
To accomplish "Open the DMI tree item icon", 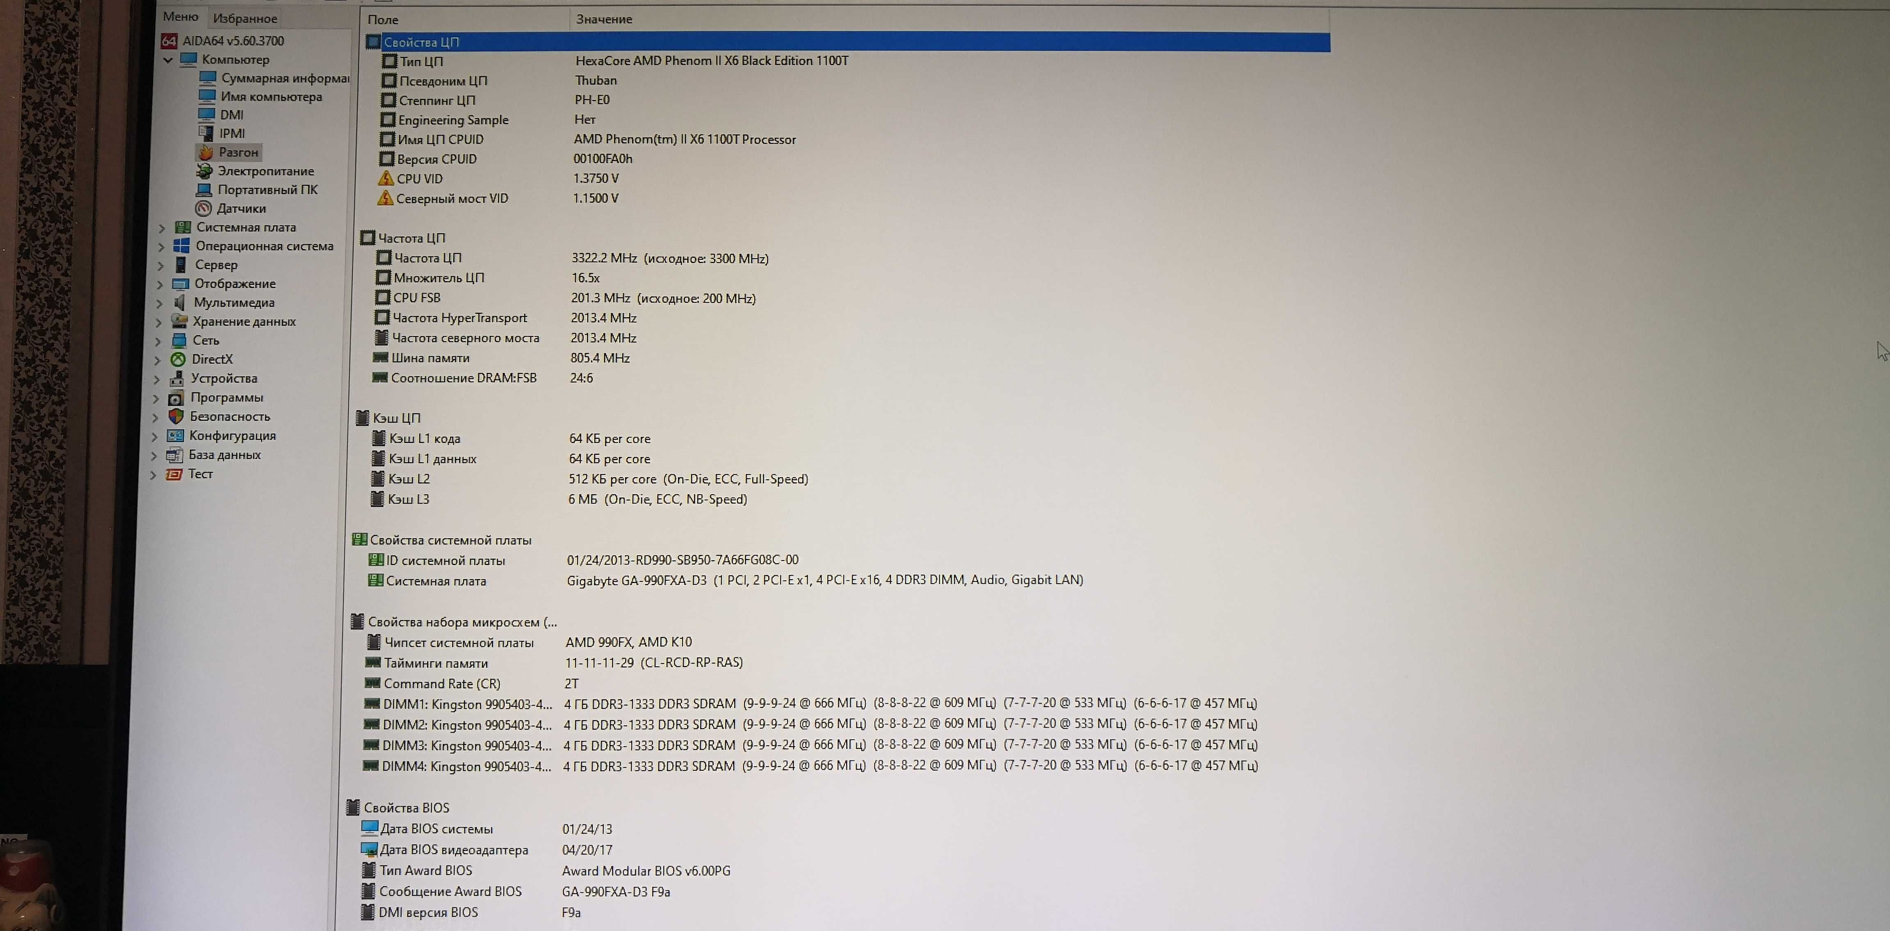I will [x=207, y=114].
